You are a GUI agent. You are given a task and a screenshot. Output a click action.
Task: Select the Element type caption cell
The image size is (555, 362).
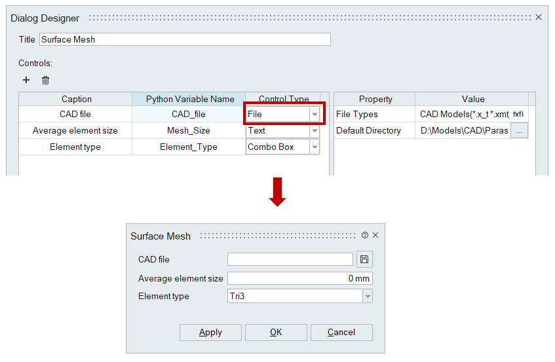(x=75, y=147)
